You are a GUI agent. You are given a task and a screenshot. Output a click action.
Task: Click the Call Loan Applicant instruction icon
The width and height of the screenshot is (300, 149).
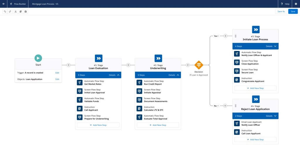click(x=237, y=132)
